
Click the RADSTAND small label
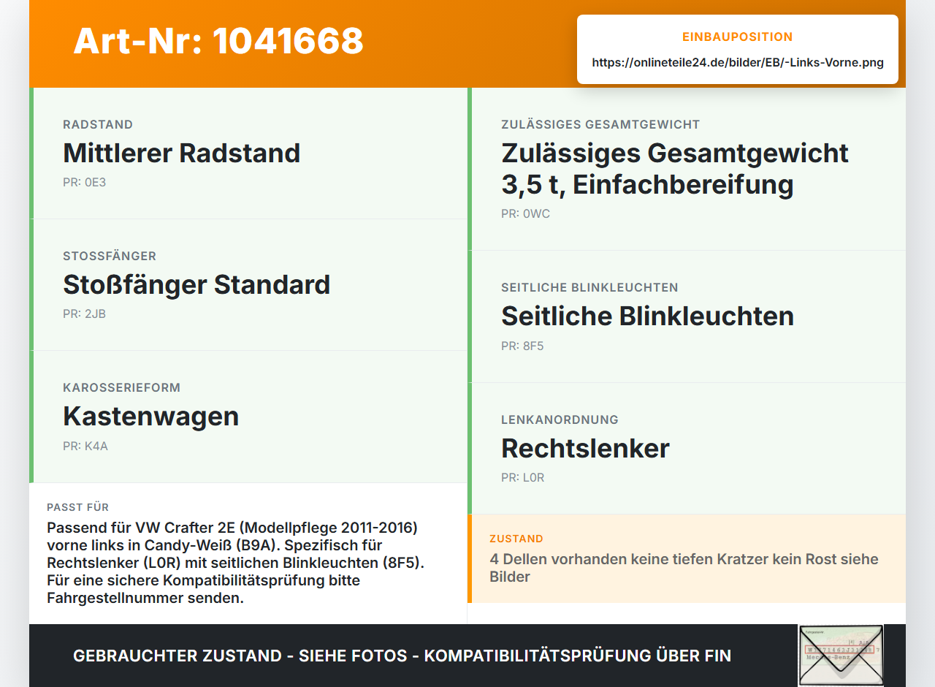pyautogui.click(x=98, y=124)
